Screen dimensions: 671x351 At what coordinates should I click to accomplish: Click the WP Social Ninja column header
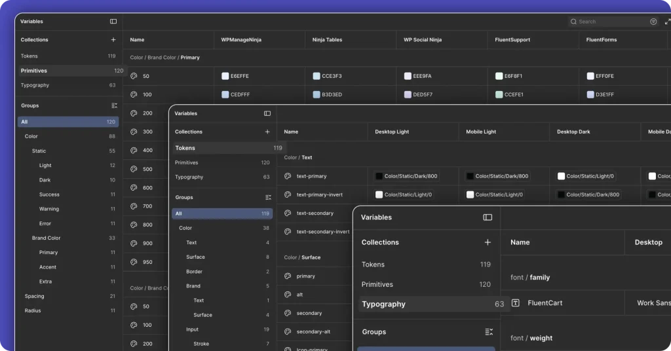click(423, 40)
